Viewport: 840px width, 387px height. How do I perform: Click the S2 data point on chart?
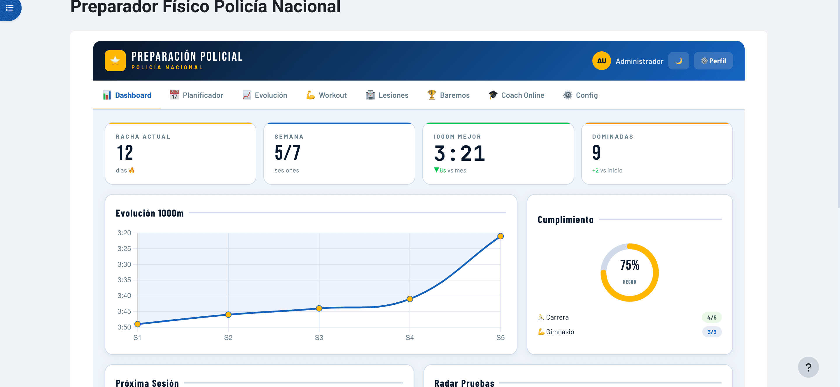pyautogui.click(x=228, y=315)
